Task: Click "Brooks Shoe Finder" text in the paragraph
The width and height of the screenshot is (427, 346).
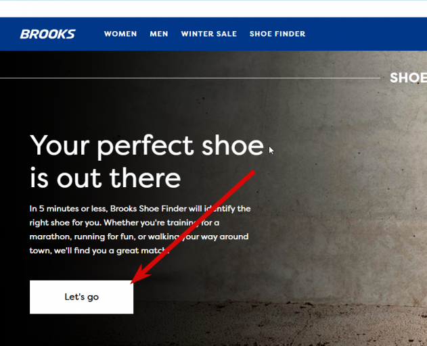Action: point(148,209)
